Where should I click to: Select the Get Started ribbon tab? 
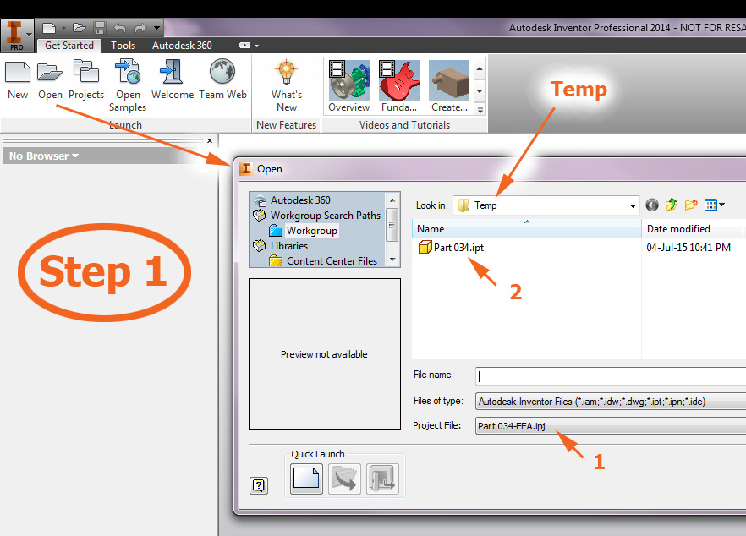69,46
